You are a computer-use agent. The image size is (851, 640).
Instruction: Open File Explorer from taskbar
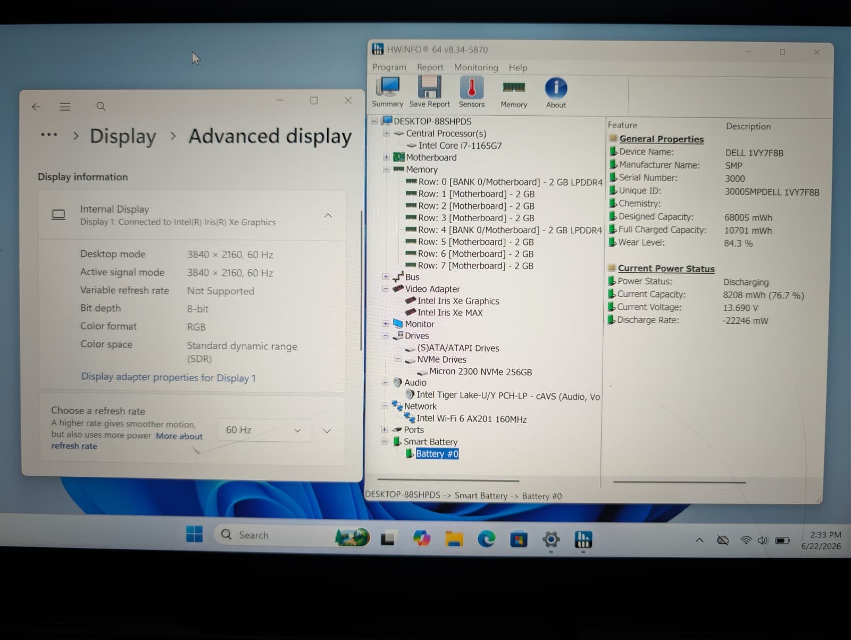point(454,540)
